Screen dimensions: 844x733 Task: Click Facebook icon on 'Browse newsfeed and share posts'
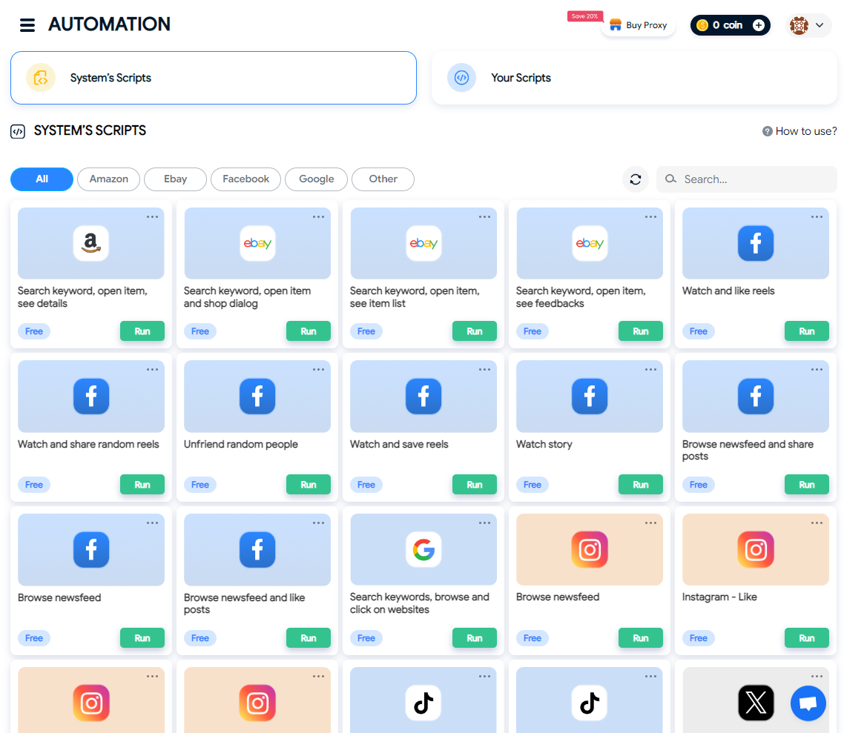pyautogui.click(x=756, y=397)
